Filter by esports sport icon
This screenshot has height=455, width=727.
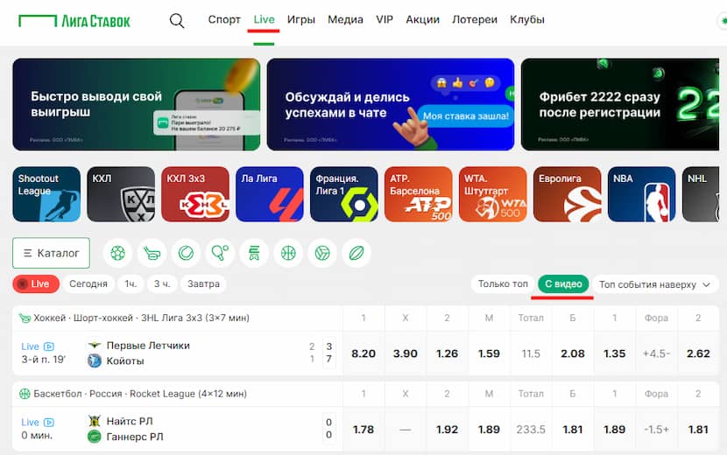(254, 253)
